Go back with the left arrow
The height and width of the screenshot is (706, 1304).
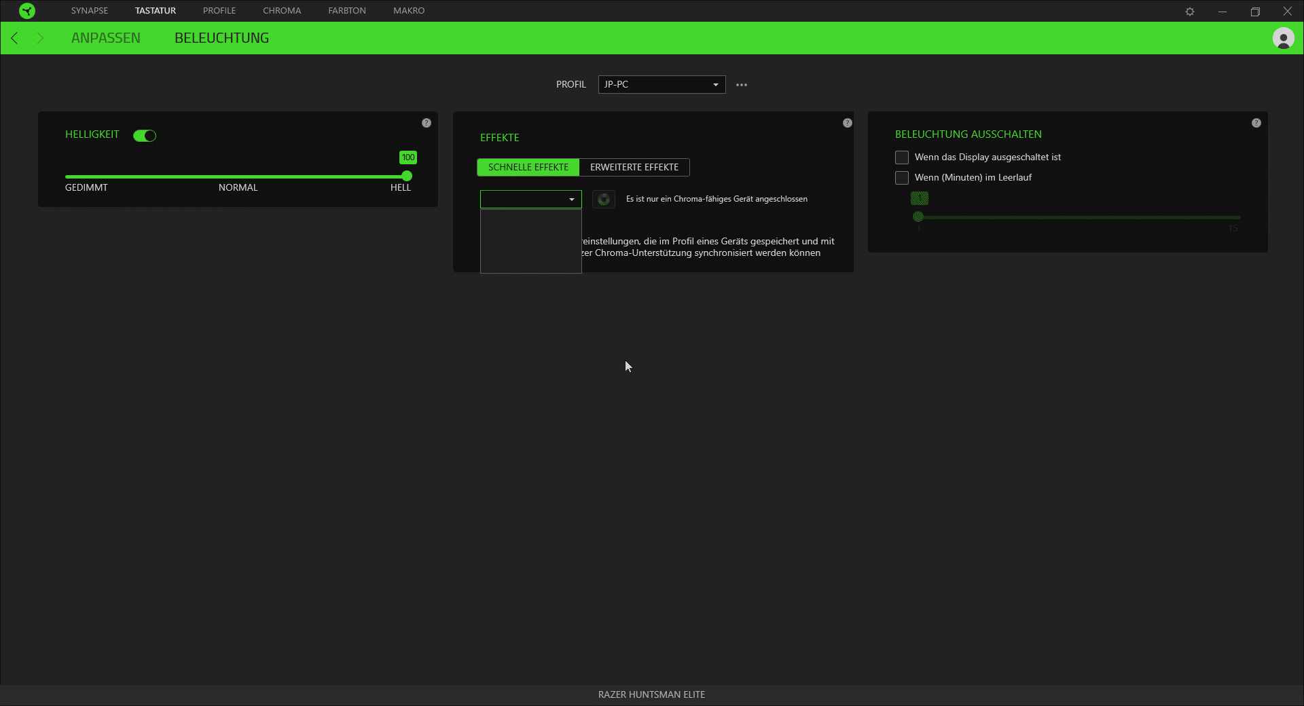(x=15, y=39)
